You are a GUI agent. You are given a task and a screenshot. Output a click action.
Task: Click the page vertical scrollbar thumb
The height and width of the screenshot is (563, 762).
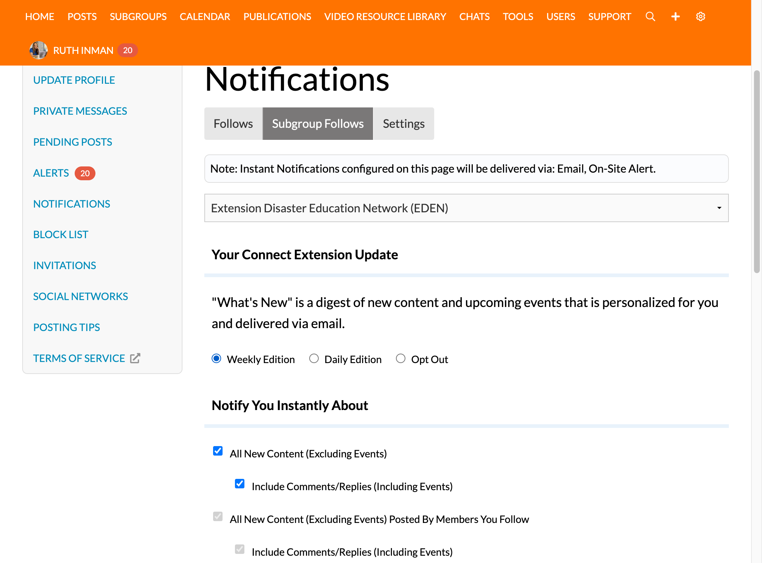(757, 172)
